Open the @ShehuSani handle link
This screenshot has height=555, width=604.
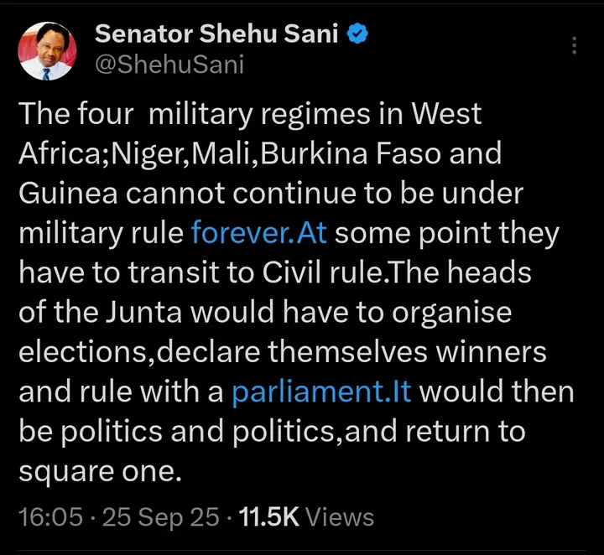click(x=169, y=64)
